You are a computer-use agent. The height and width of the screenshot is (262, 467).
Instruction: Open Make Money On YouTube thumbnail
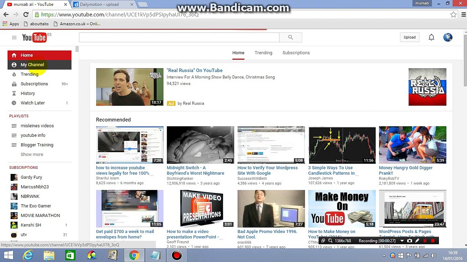(x=342, y=209)
